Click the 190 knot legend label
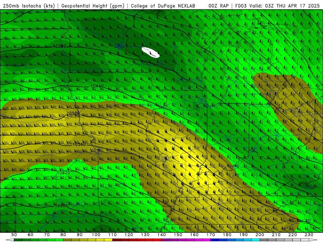Viewport: 323px width, 242px height. click(243, 235)
